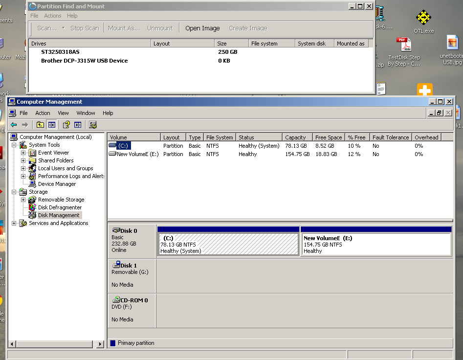The width and height of the screenshot is (463, 360).
Task: Collapse the Storage tree node
Action: pos(14,192)
